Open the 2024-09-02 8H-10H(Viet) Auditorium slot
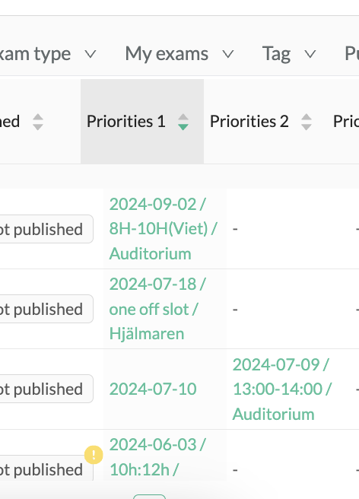The image size is (359, 499). tap(164, 229)
